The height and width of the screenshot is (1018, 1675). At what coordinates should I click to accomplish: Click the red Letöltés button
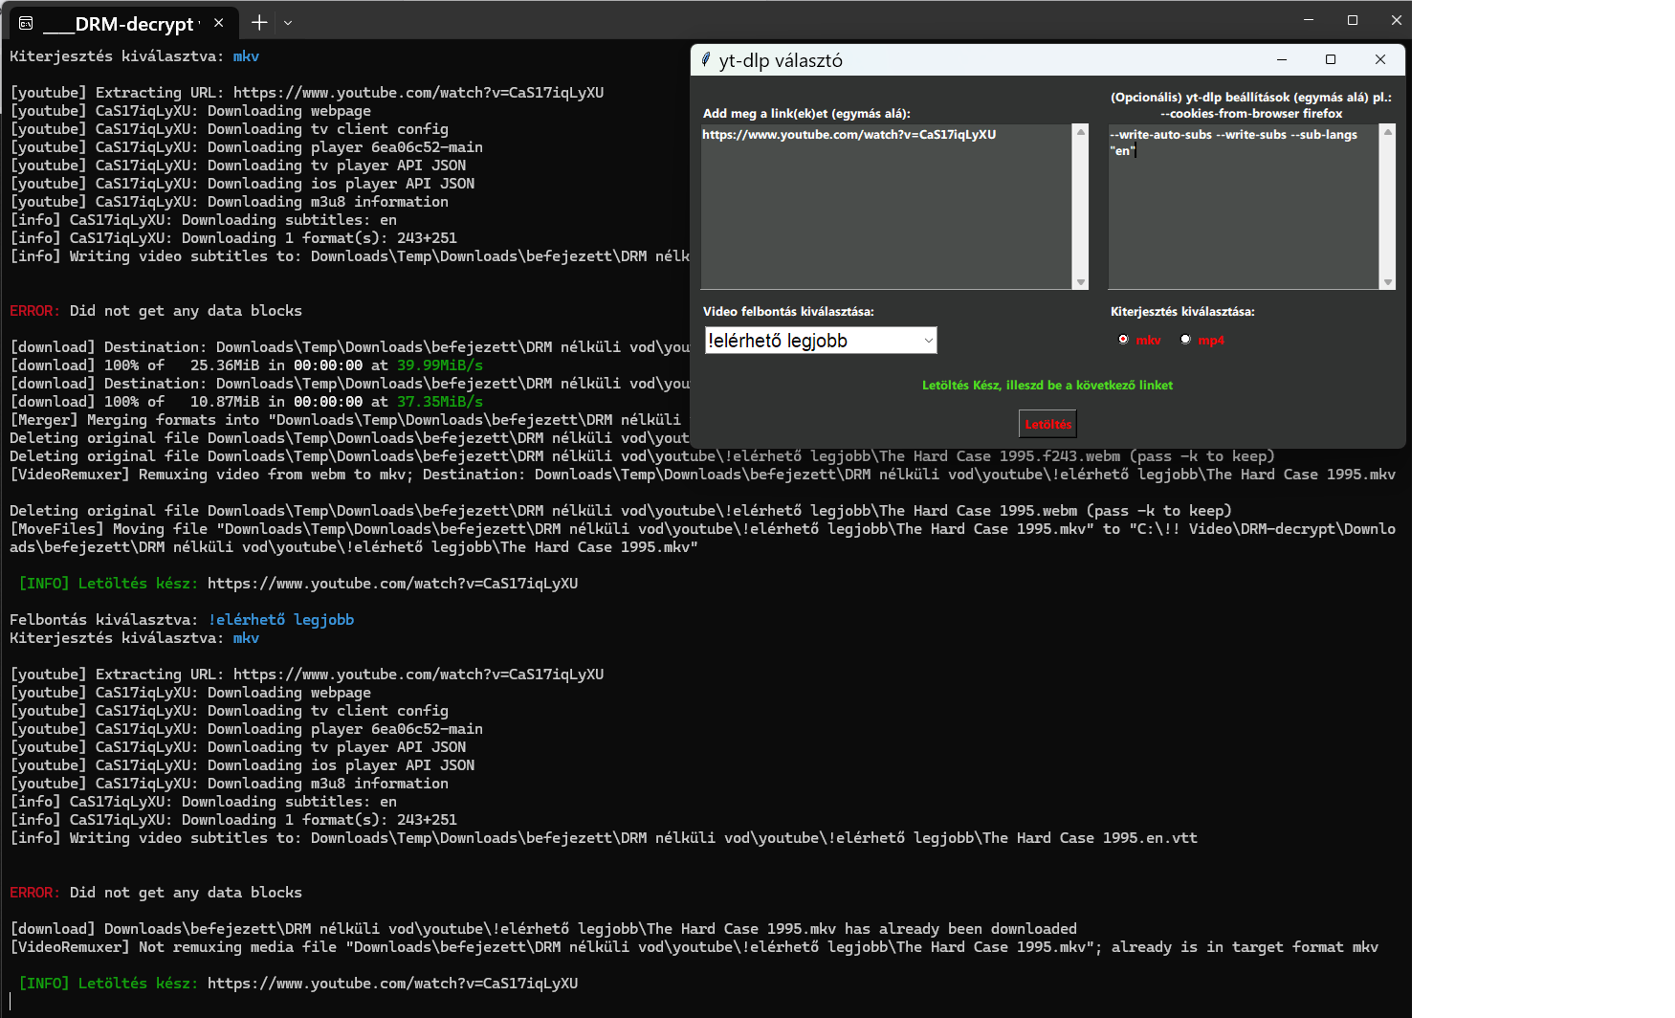(x=1047, y=424)
